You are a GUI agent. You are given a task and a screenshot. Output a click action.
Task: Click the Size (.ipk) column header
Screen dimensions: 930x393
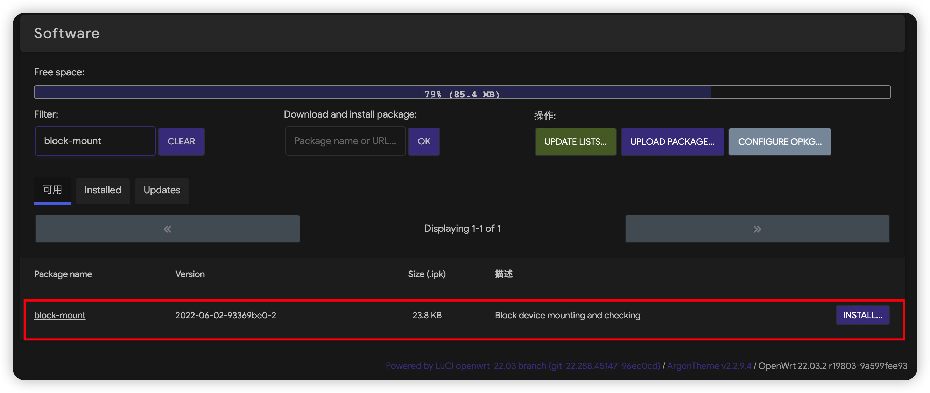click(x=427, y=274)
